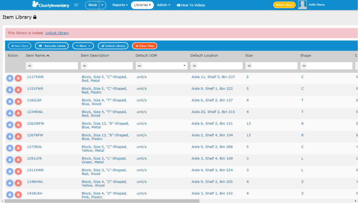
Task: Sort by Item Description column header
Action: tap(95, 55)
